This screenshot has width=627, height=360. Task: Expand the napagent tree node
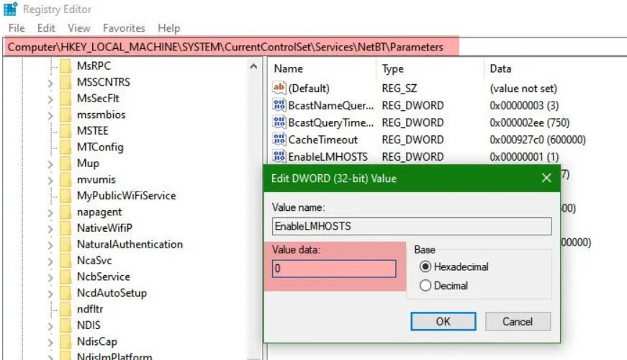(50, 212)
